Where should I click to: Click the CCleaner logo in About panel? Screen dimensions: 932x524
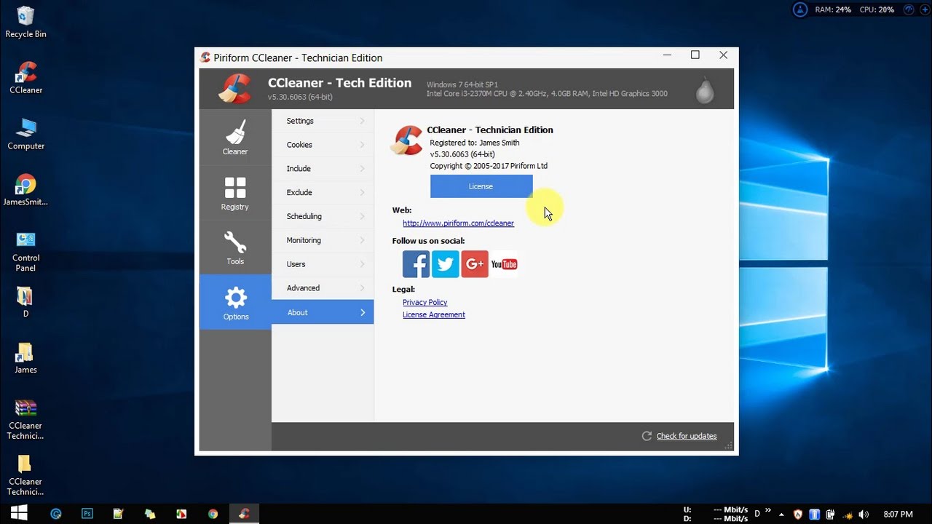[407, 140]
